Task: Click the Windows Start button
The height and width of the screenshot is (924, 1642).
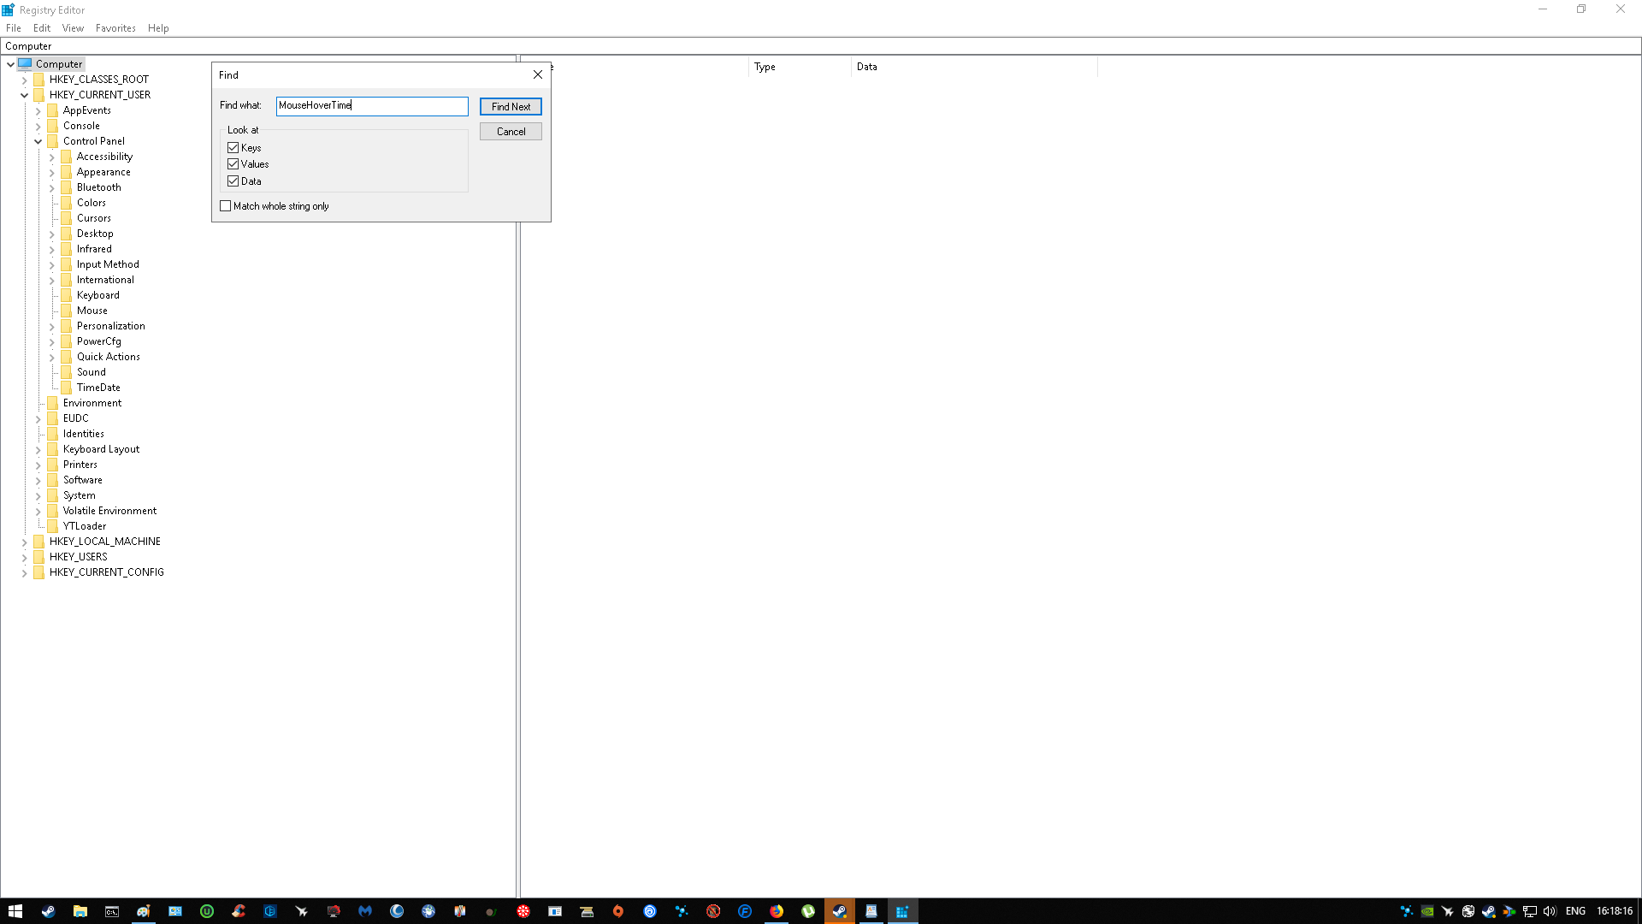Action: [x=15, y=911]
